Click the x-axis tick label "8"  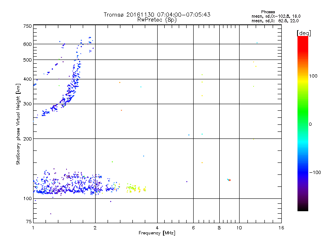(219, 228)
